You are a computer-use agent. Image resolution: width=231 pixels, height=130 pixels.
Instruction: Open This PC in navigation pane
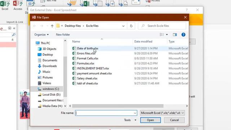click(43, 43)
